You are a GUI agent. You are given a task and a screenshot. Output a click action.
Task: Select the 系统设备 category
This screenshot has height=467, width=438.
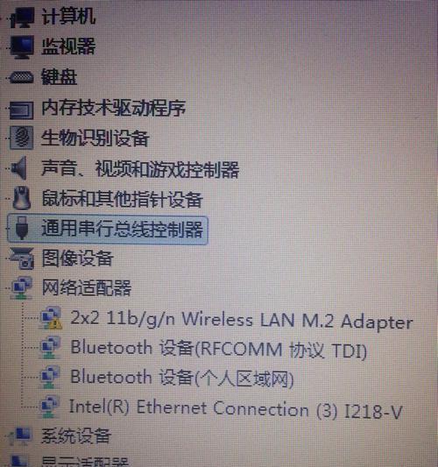click(76, 435)
